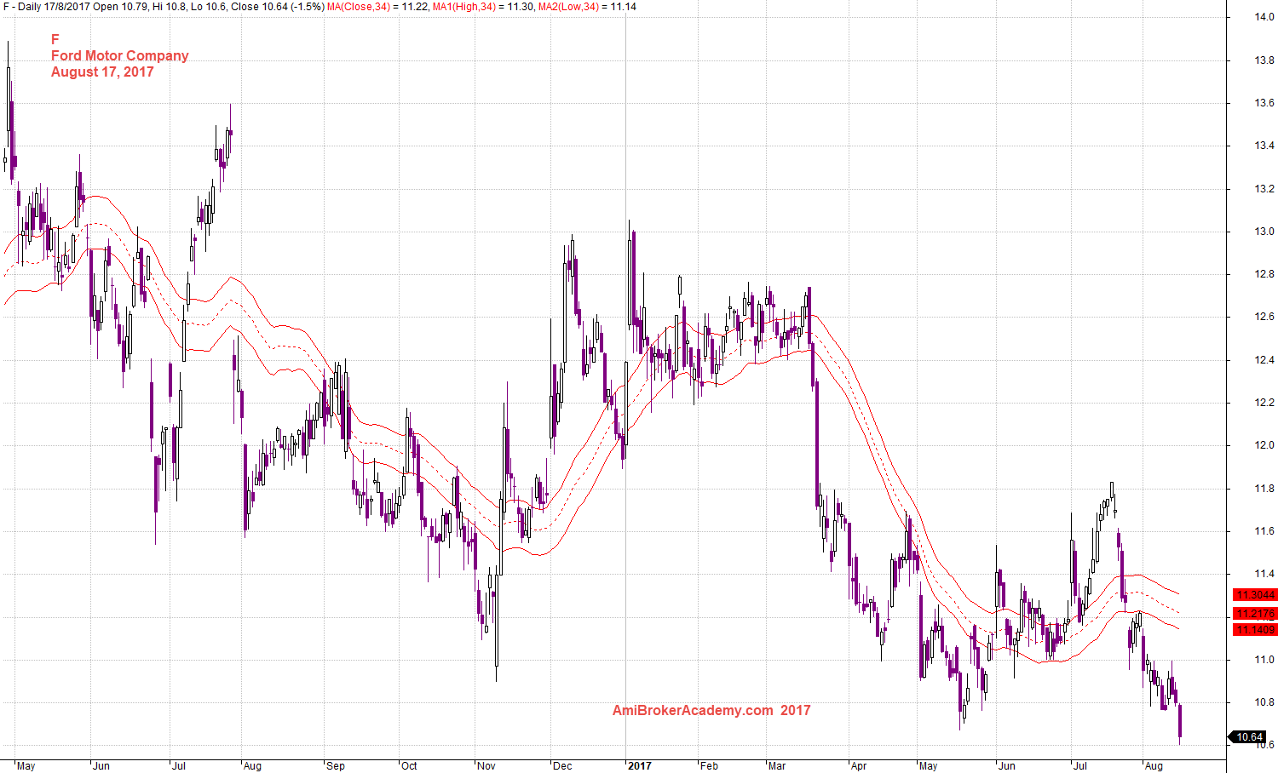Click the 14.0 price axis label
The width and height of the screenshot is (1278, 773).
pyautogui.click(x=1264, y=17)
